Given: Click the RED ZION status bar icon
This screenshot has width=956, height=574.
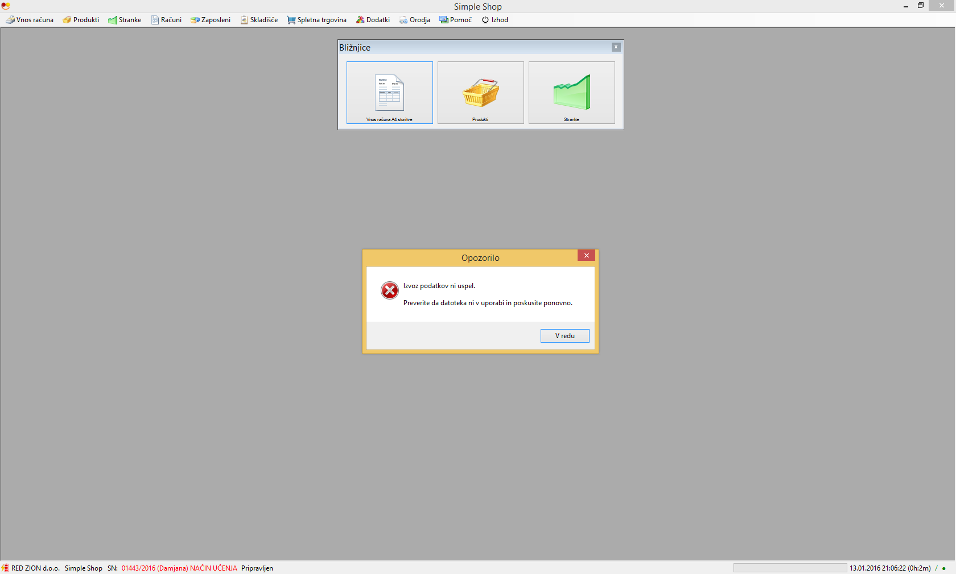Looking at the screenshot, I should (5, 568).
